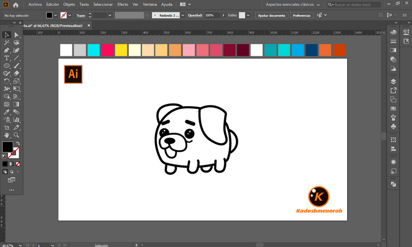Open the Edición menu

pyautogui.click(x=53, y=4)
